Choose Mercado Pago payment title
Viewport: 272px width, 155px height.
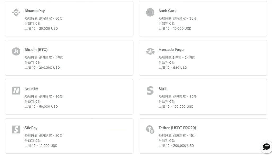coord(171,50)
